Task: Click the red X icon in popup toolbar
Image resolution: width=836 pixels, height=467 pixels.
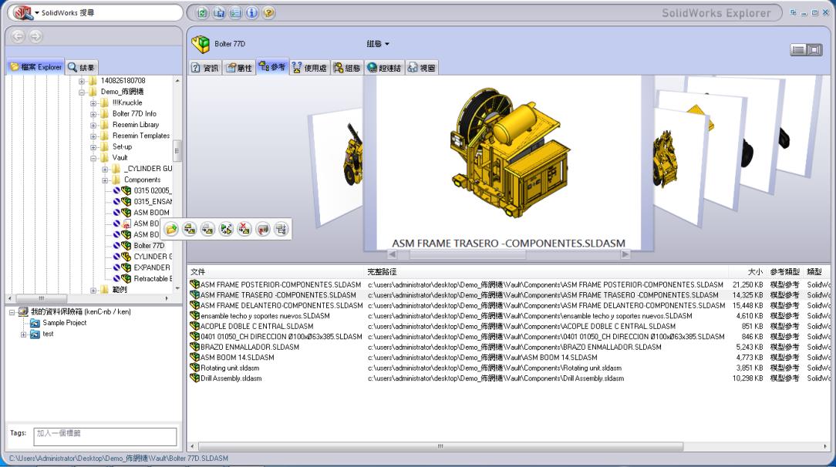Action: (244, 229)
